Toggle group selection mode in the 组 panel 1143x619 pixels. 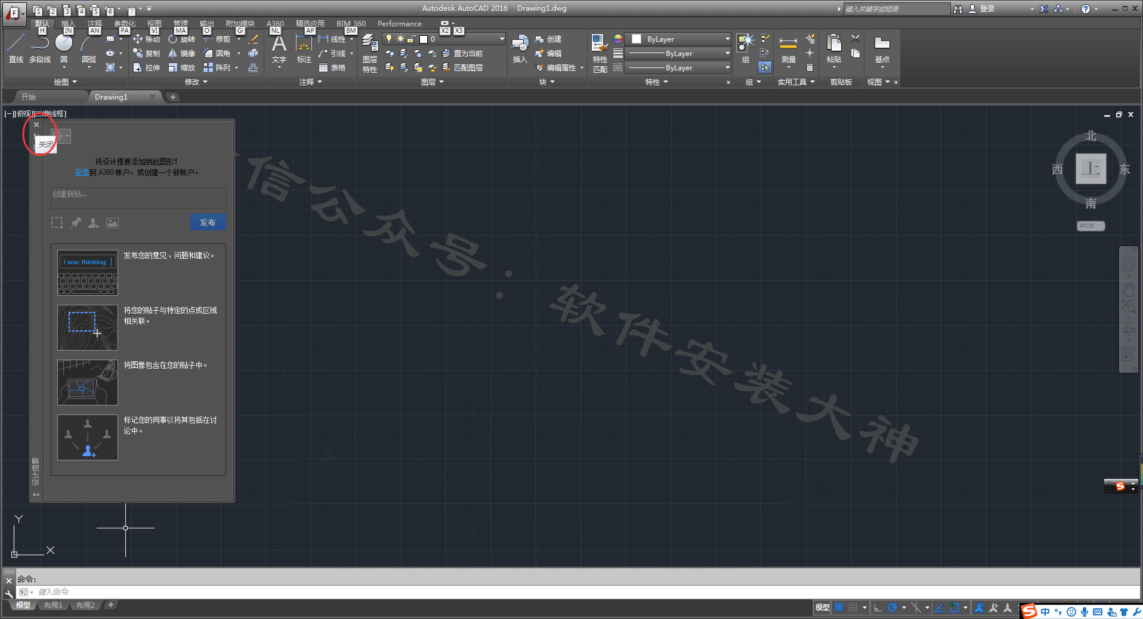[x=765, y=67]
